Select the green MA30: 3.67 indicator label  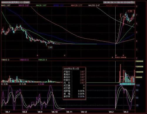pos(41,5)
